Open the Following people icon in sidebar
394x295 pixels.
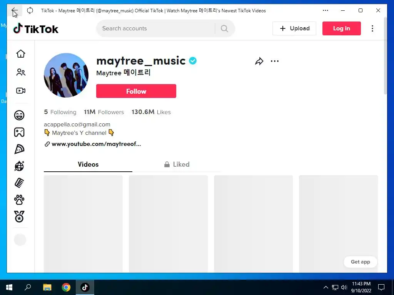(x=21, y=72)
